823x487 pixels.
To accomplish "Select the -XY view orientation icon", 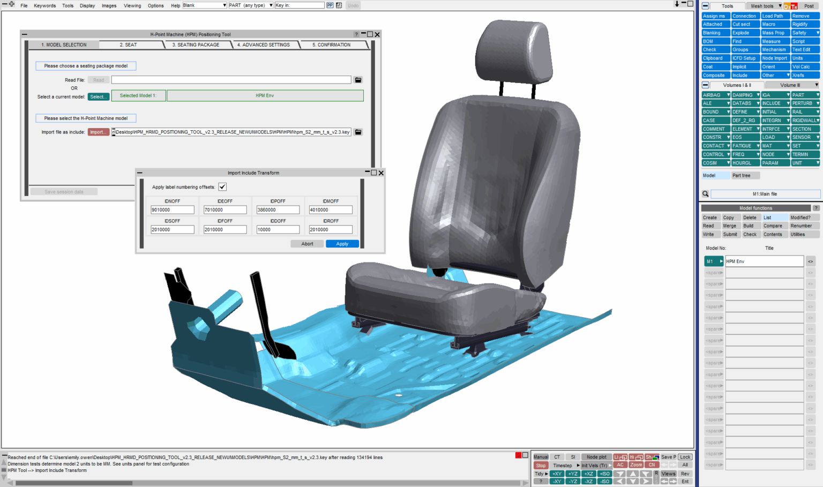I will [x=557, y=481].
